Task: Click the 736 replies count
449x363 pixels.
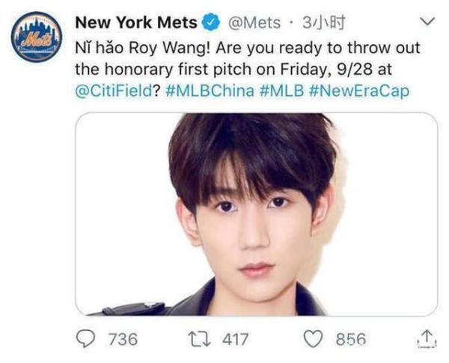Action: (123, 339)
